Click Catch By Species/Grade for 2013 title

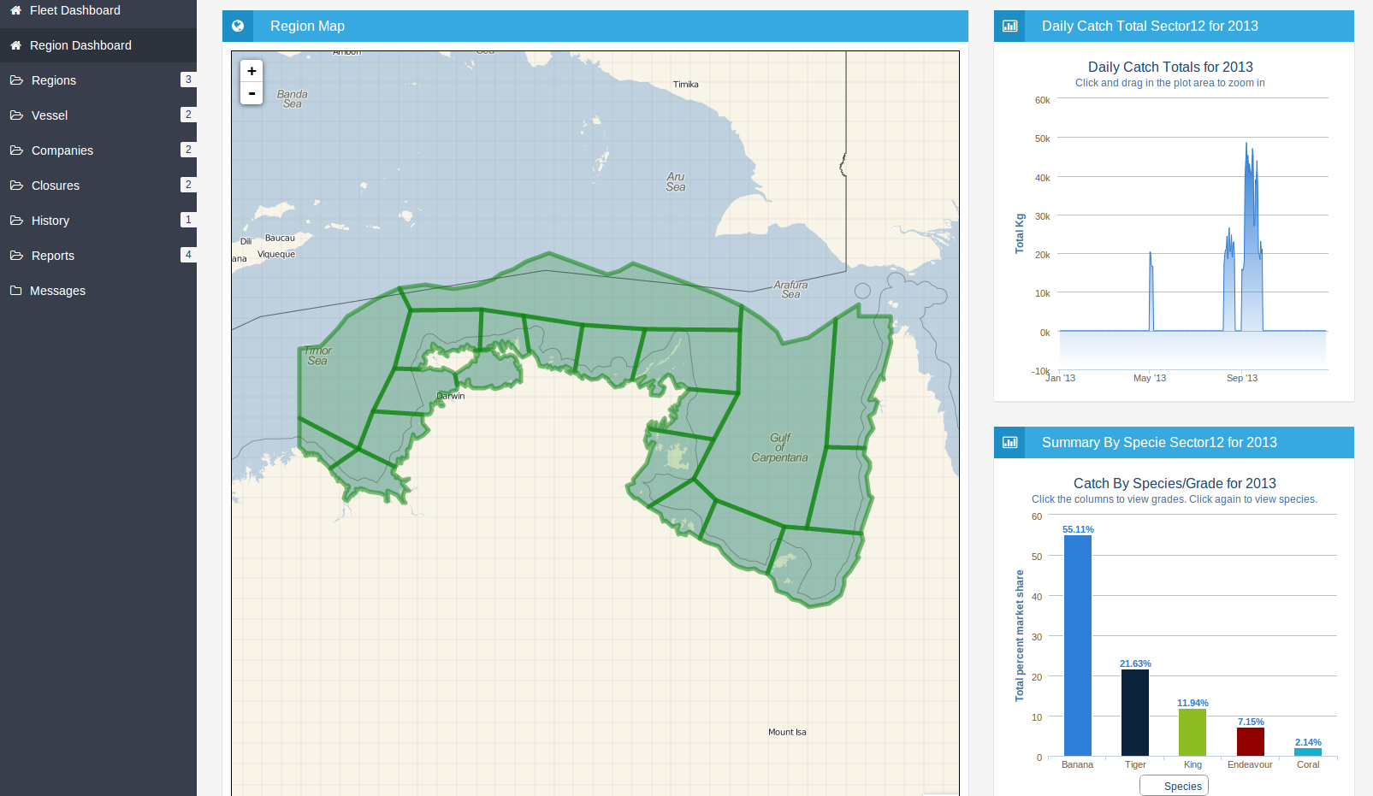1175,483
